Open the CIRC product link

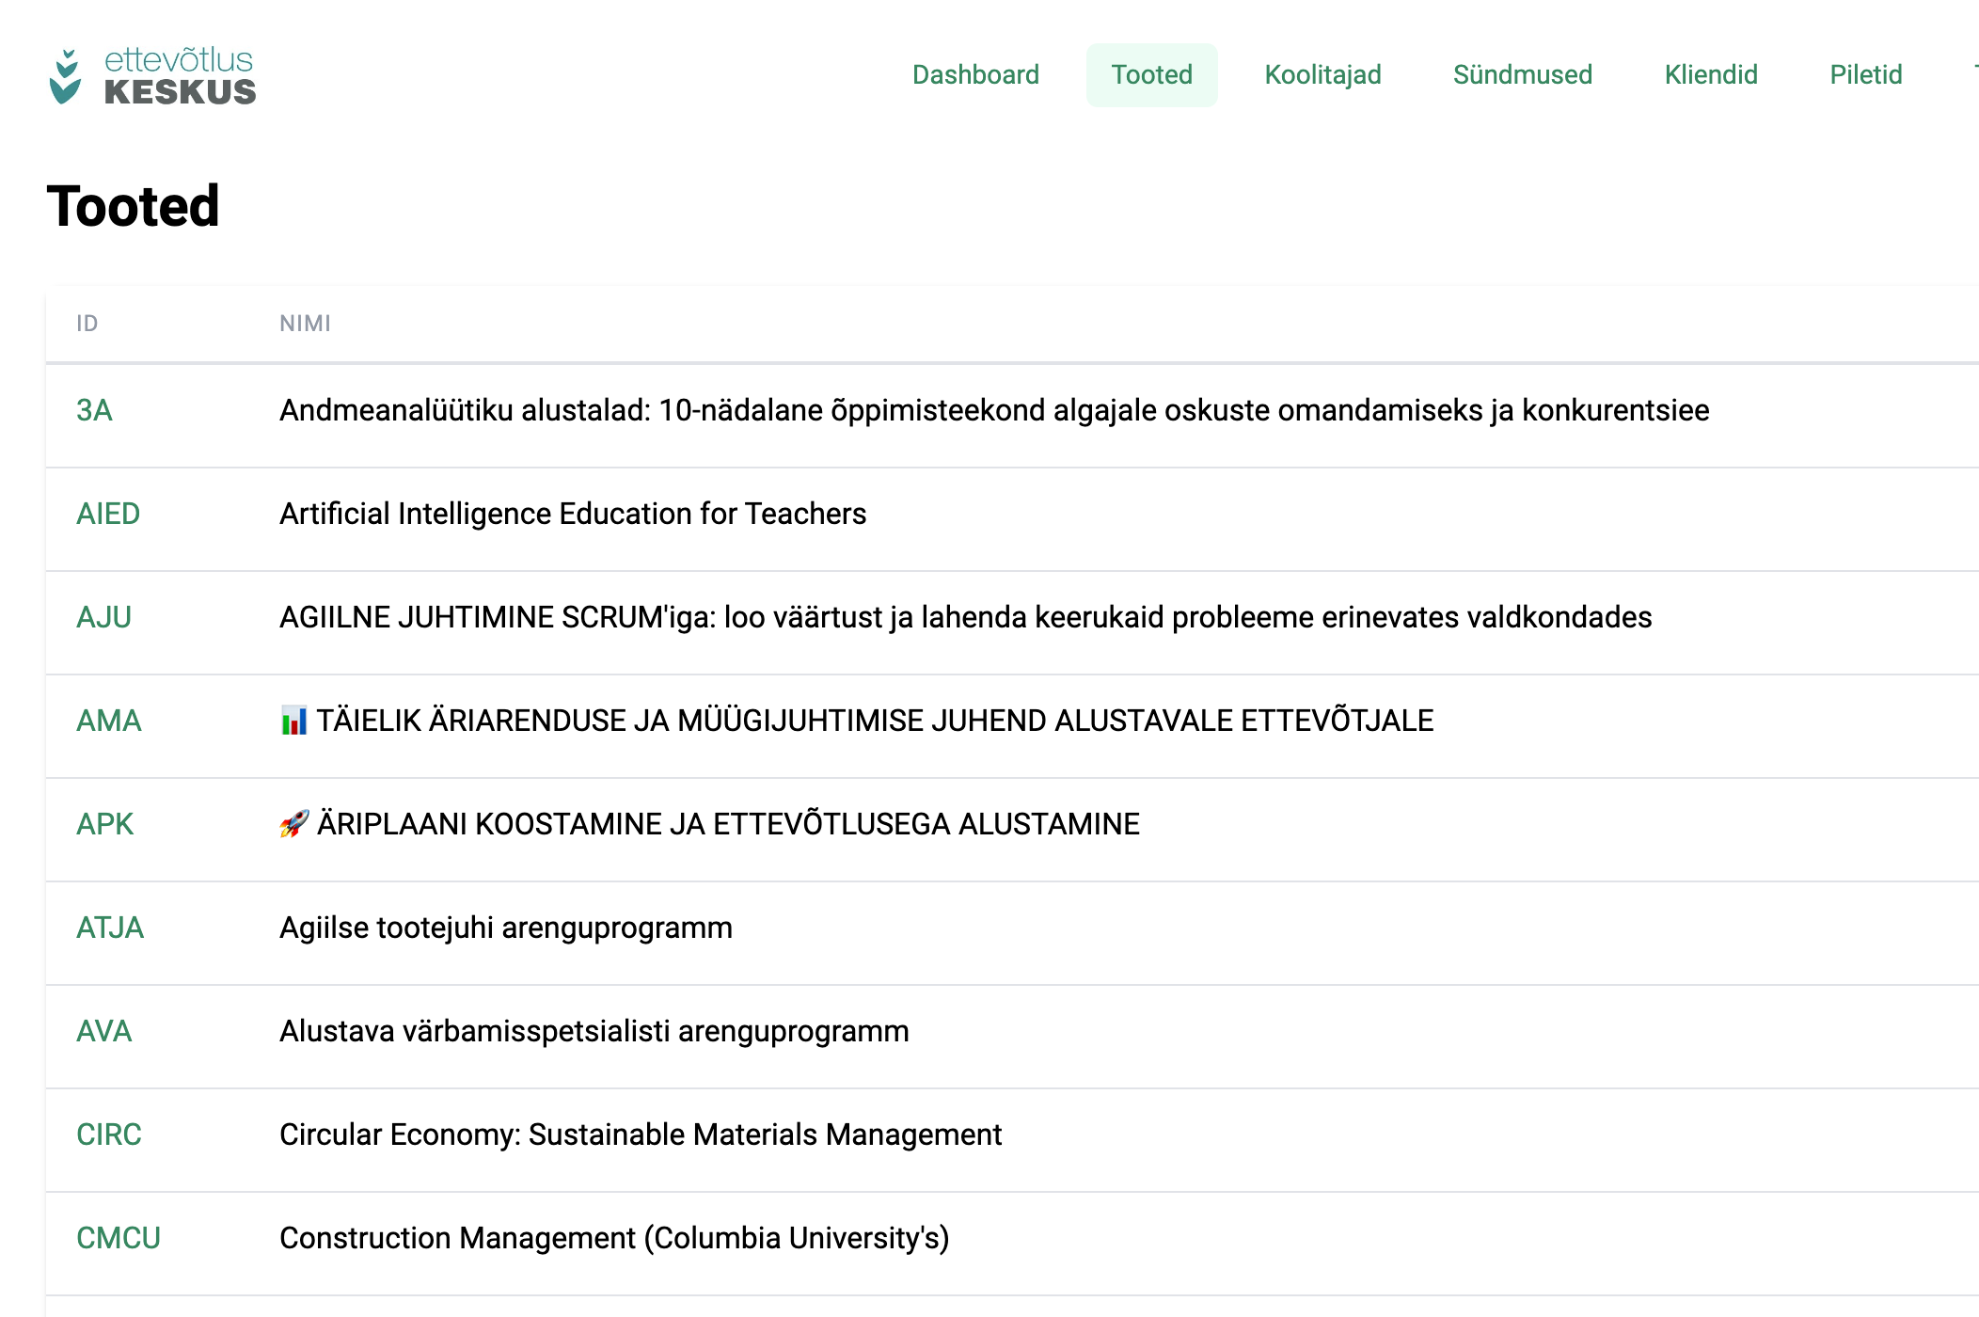point(108,1135)
